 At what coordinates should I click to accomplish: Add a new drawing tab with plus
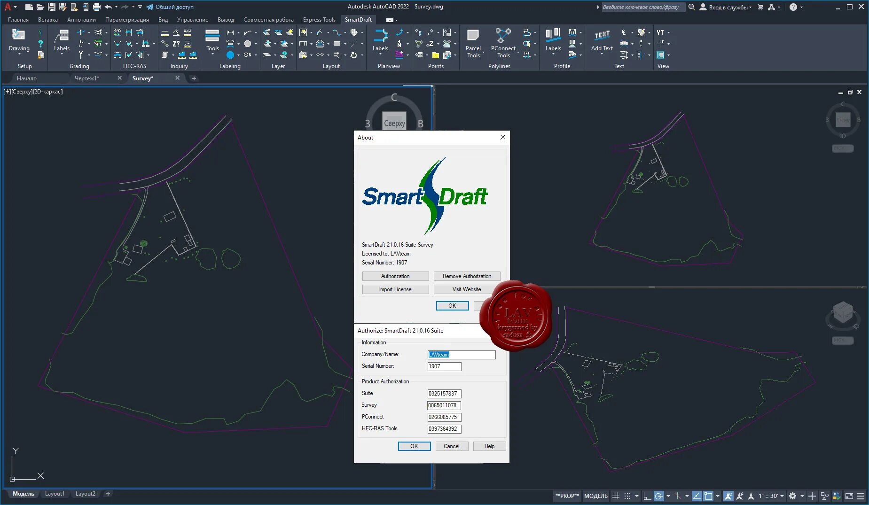(x=194, y=78)
